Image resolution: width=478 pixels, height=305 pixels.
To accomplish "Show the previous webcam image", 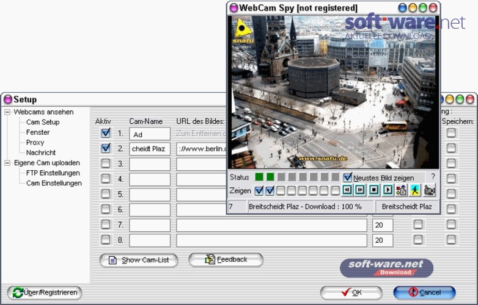I will pos(347,190).
